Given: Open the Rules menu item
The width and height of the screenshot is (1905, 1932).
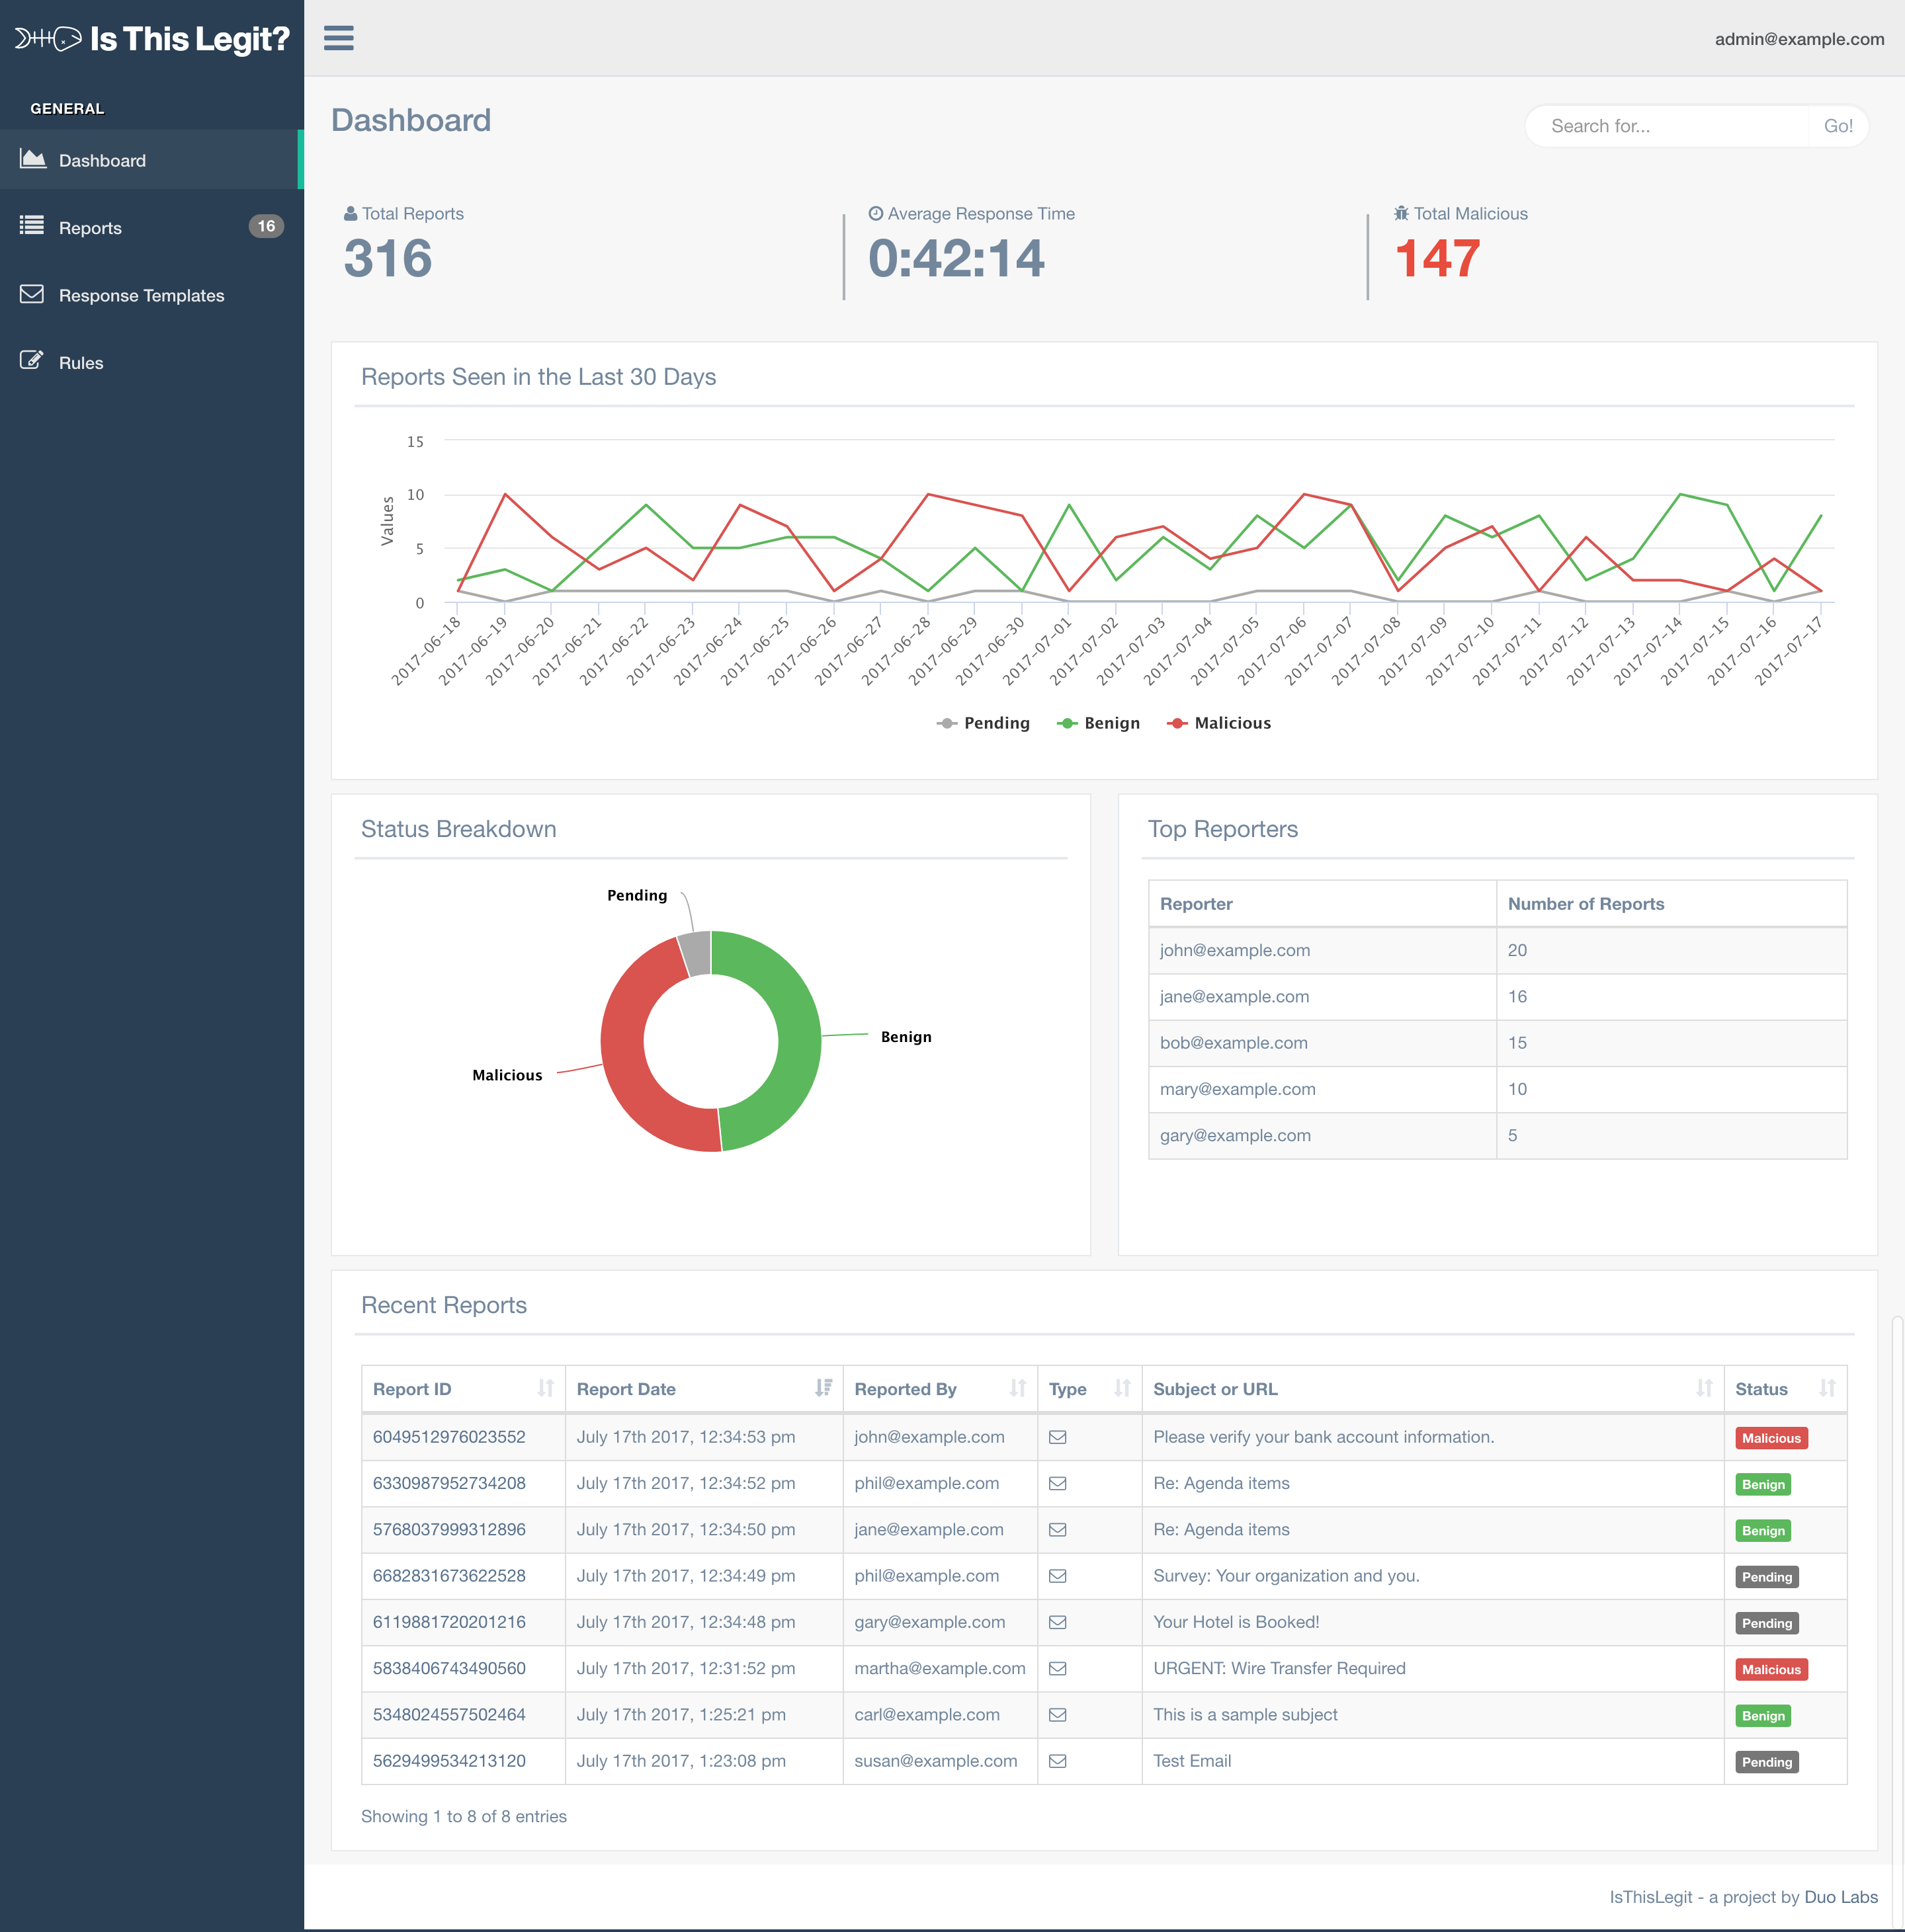Looking at the screenshot, I should (x=81, y=363).
